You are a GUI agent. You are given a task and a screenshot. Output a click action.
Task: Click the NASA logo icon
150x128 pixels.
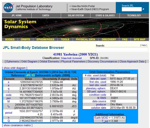[9, 7]
